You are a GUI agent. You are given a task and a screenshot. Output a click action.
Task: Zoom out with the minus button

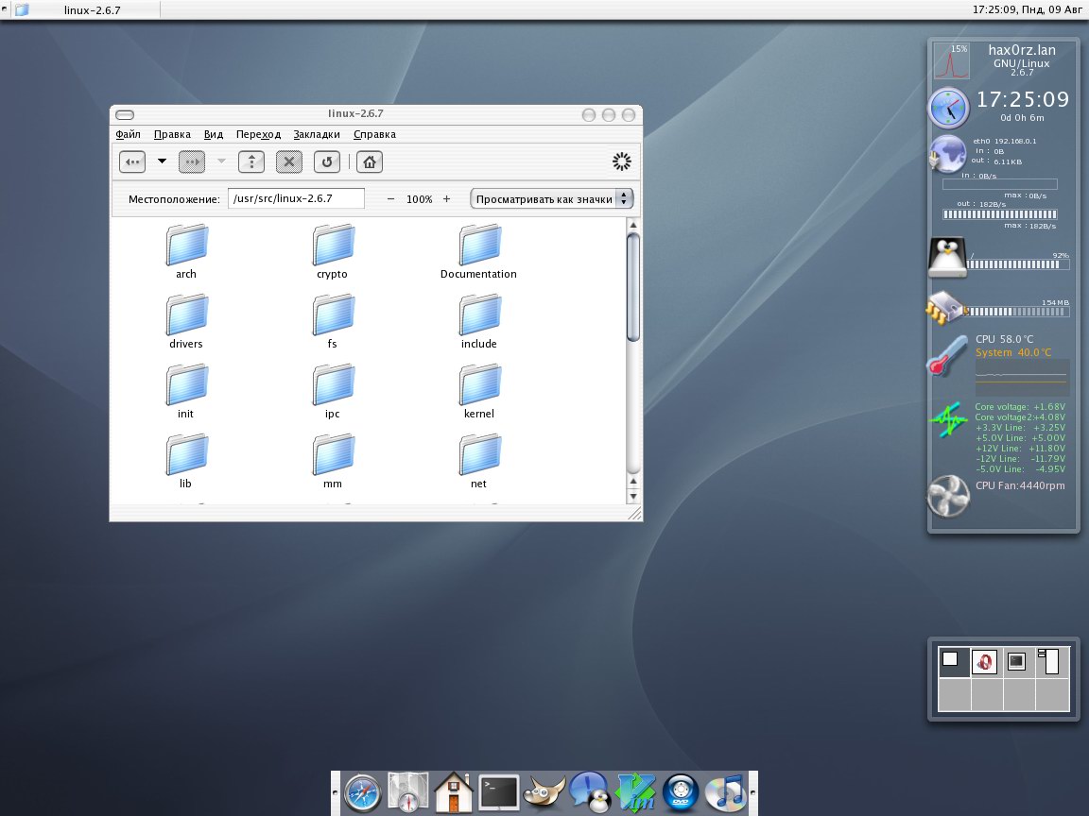(x=390, y=199)
